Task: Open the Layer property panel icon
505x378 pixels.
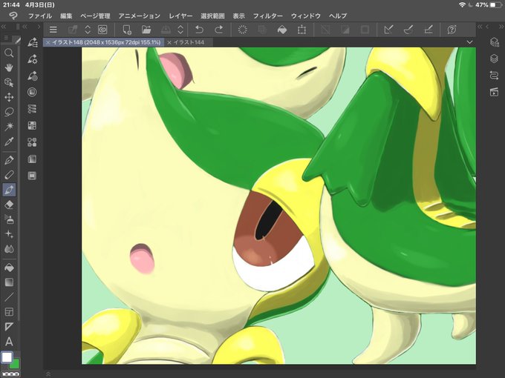Action: click(x=494, y=42)
